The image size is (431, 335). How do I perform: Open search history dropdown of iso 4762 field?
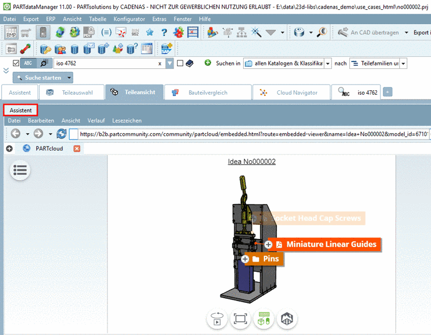[x=170, y=63]
